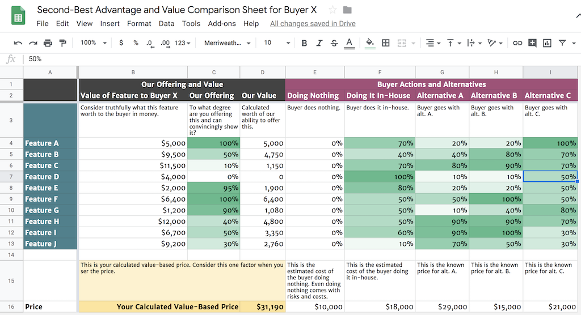Format as currency with dollar button
The height and width of the screenshot is (315, 581).
(x=121, y=43)
